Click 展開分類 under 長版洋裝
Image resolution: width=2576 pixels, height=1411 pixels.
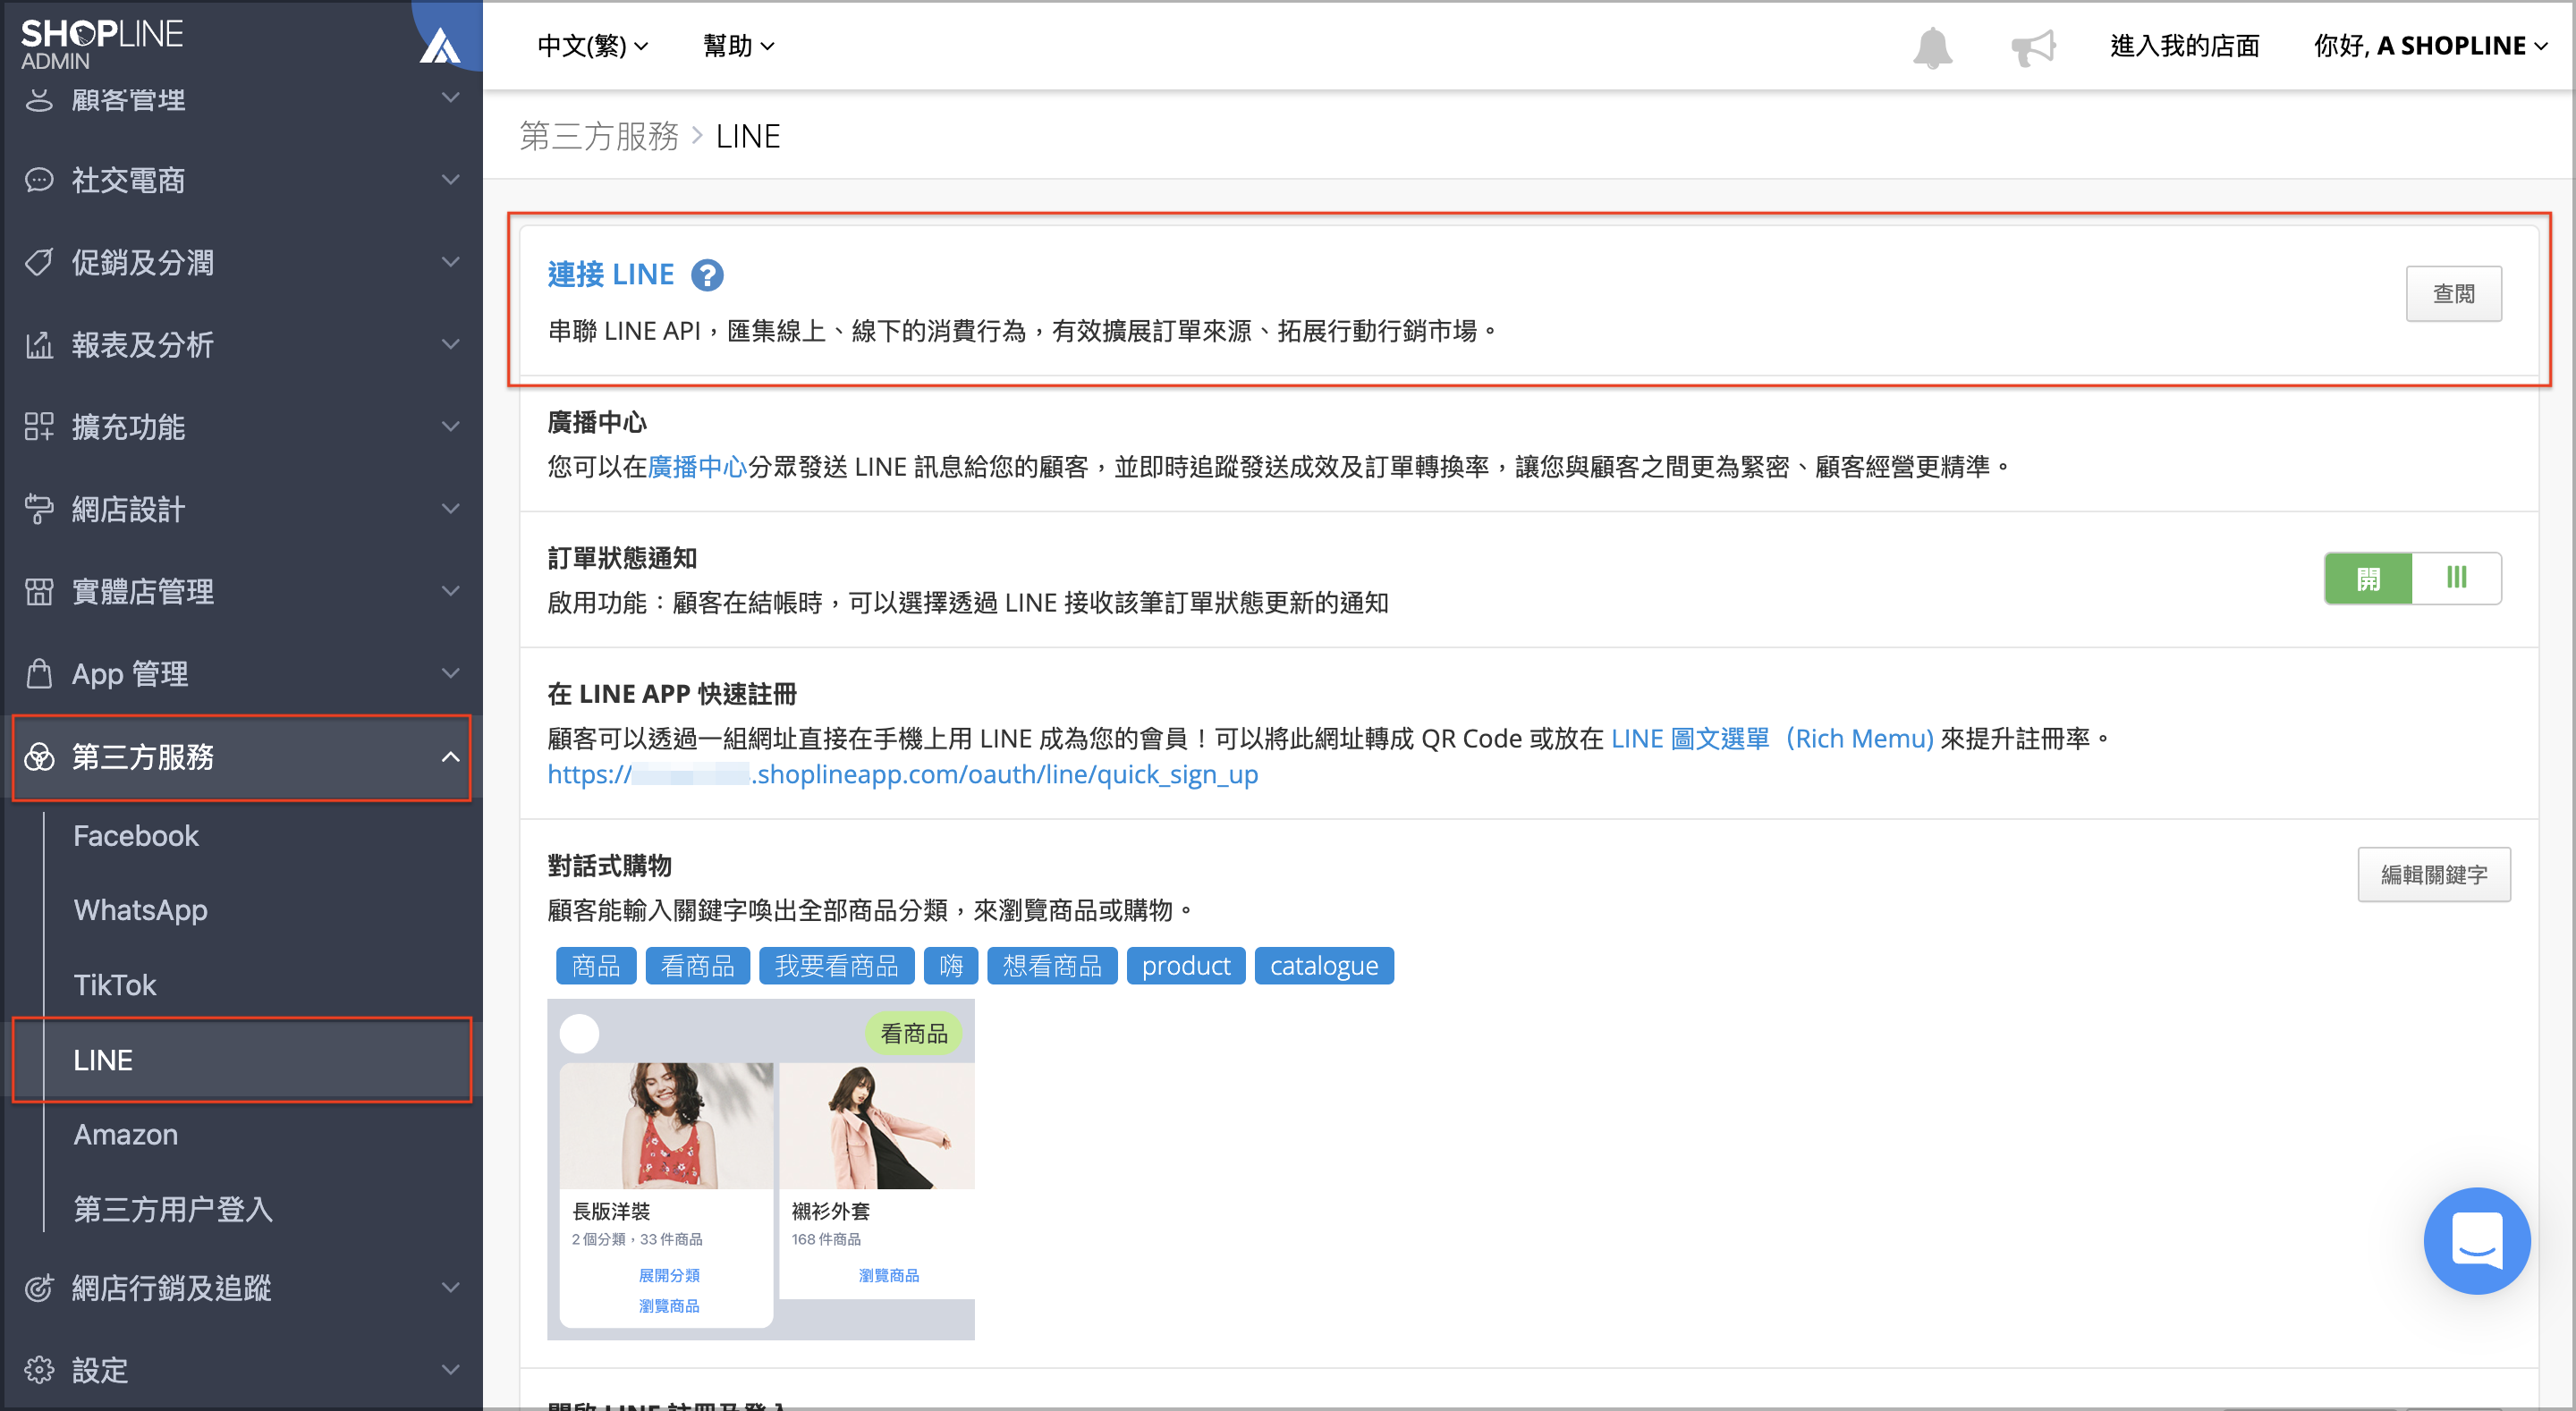coord(668,1275)
